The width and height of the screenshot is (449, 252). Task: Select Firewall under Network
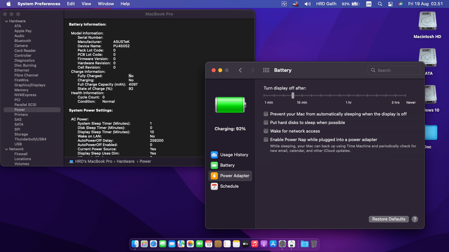click(x=21, y=154)
